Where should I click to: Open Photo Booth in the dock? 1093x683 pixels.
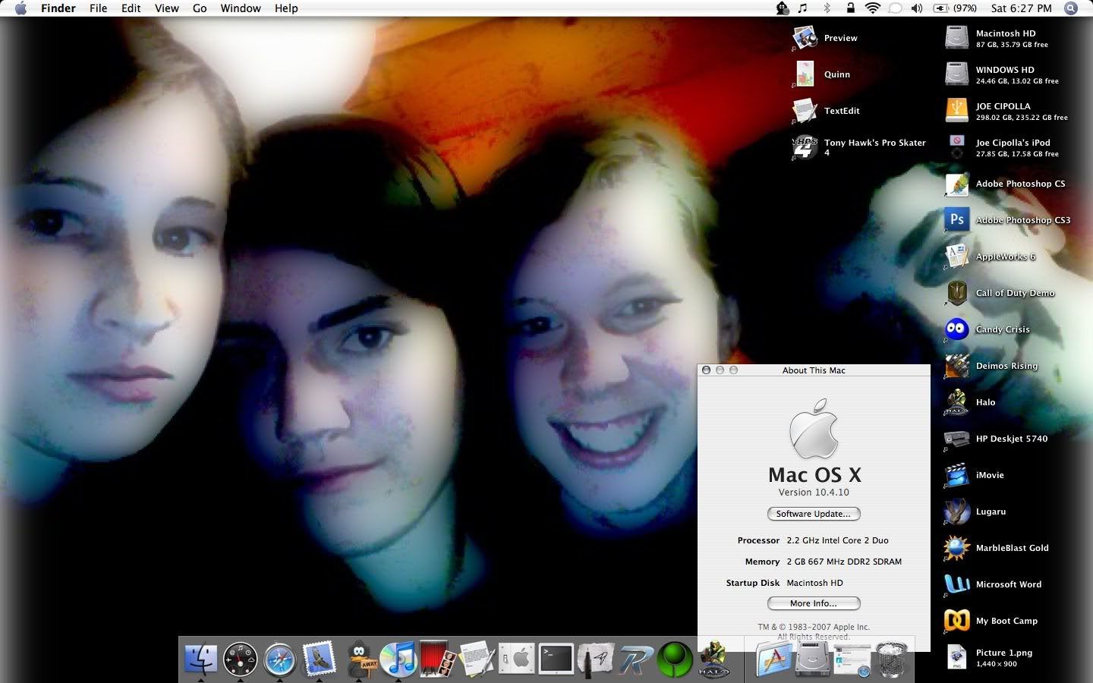point(437,659)
